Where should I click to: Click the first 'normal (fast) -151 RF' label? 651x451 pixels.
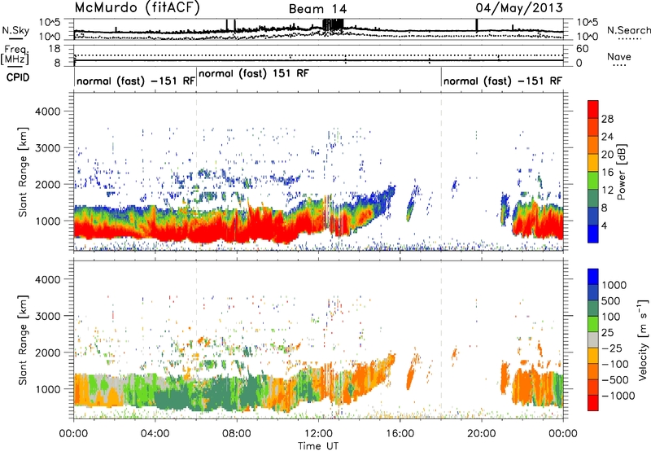[x=135, y=81]
